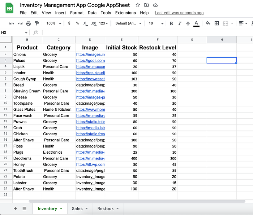Image resolution: width=253 pixels, height=215 pixels.
Task: Click the move to folder icon
Action: pos(146,5)
